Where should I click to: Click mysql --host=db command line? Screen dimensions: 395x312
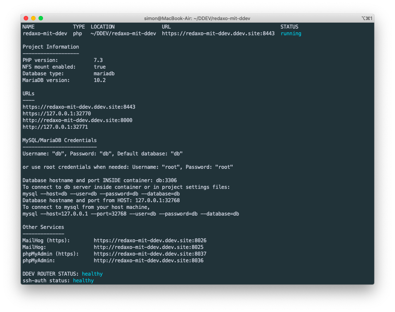point(101,194)
